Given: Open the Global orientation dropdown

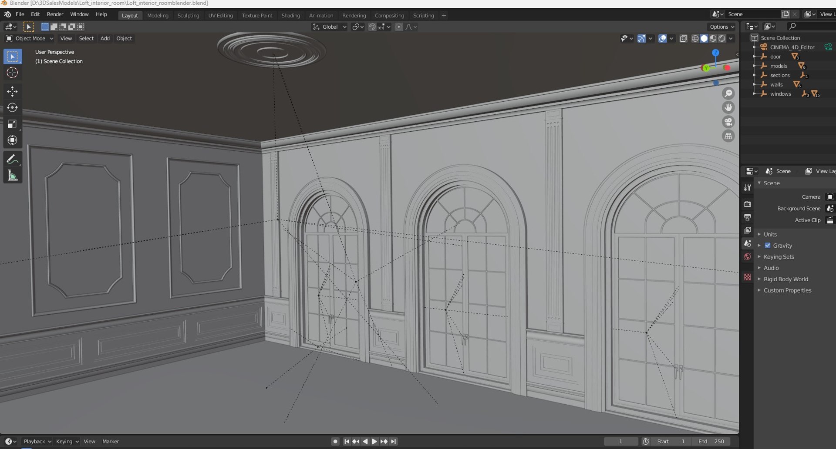Looking at the screenshot, I should click(330, 27).
